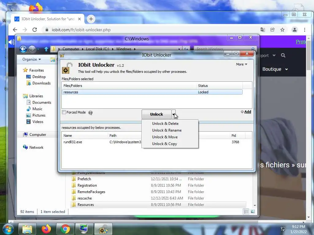Toggle the Unlock dropdown arrow
314x235 pixels.
[x=174, y=114]
